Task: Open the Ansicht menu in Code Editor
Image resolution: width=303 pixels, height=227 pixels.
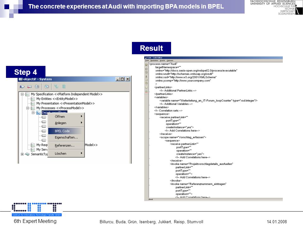Action: pyautogui.click(x=162, y=61)
